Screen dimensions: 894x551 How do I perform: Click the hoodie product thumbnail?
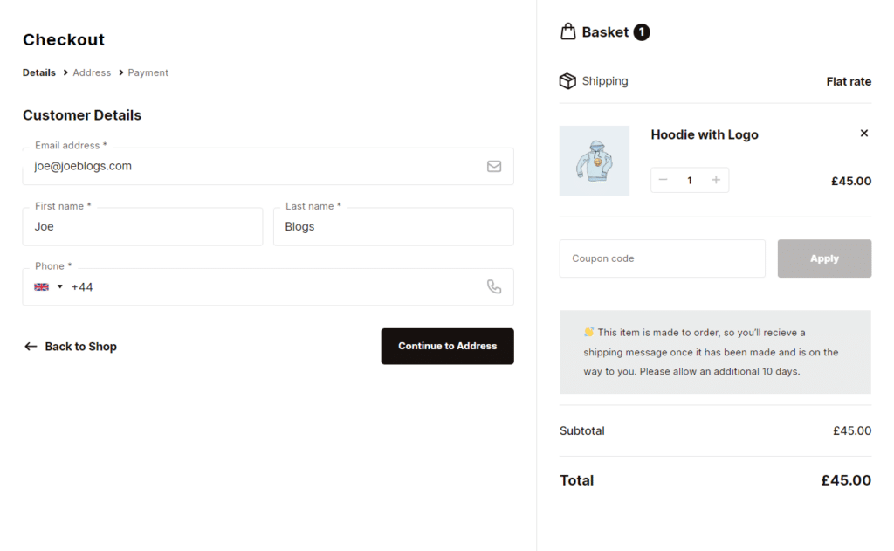(595, 161)
